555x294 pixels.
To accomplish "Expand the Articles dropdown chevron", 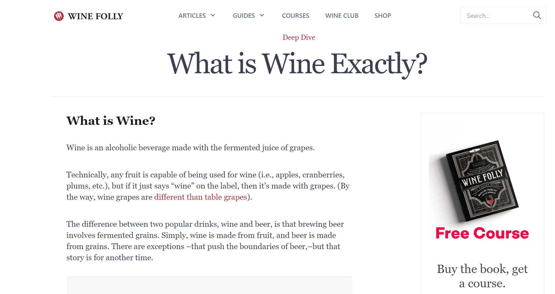I will point(213,15).
